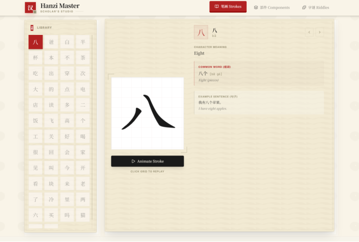Select the 今 library tile
359x242 pixels.
pos(67,168)
